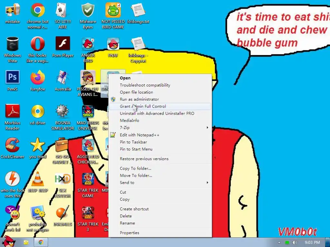
Task: Select the Opera icon 'this looks like a vagi...'
Action: pyautogui.click(x=37, y=44)
